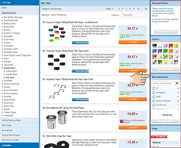Expand the Brake Levers category arrow
The width and height of the screenshot is (181, 148).
tap(2, 23)
